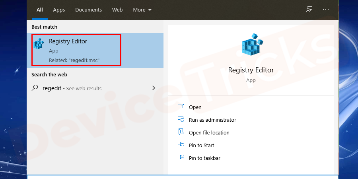Click the Search the web heading
The width and height of the screenshot is (358, 179).
(x=49, y=75)
